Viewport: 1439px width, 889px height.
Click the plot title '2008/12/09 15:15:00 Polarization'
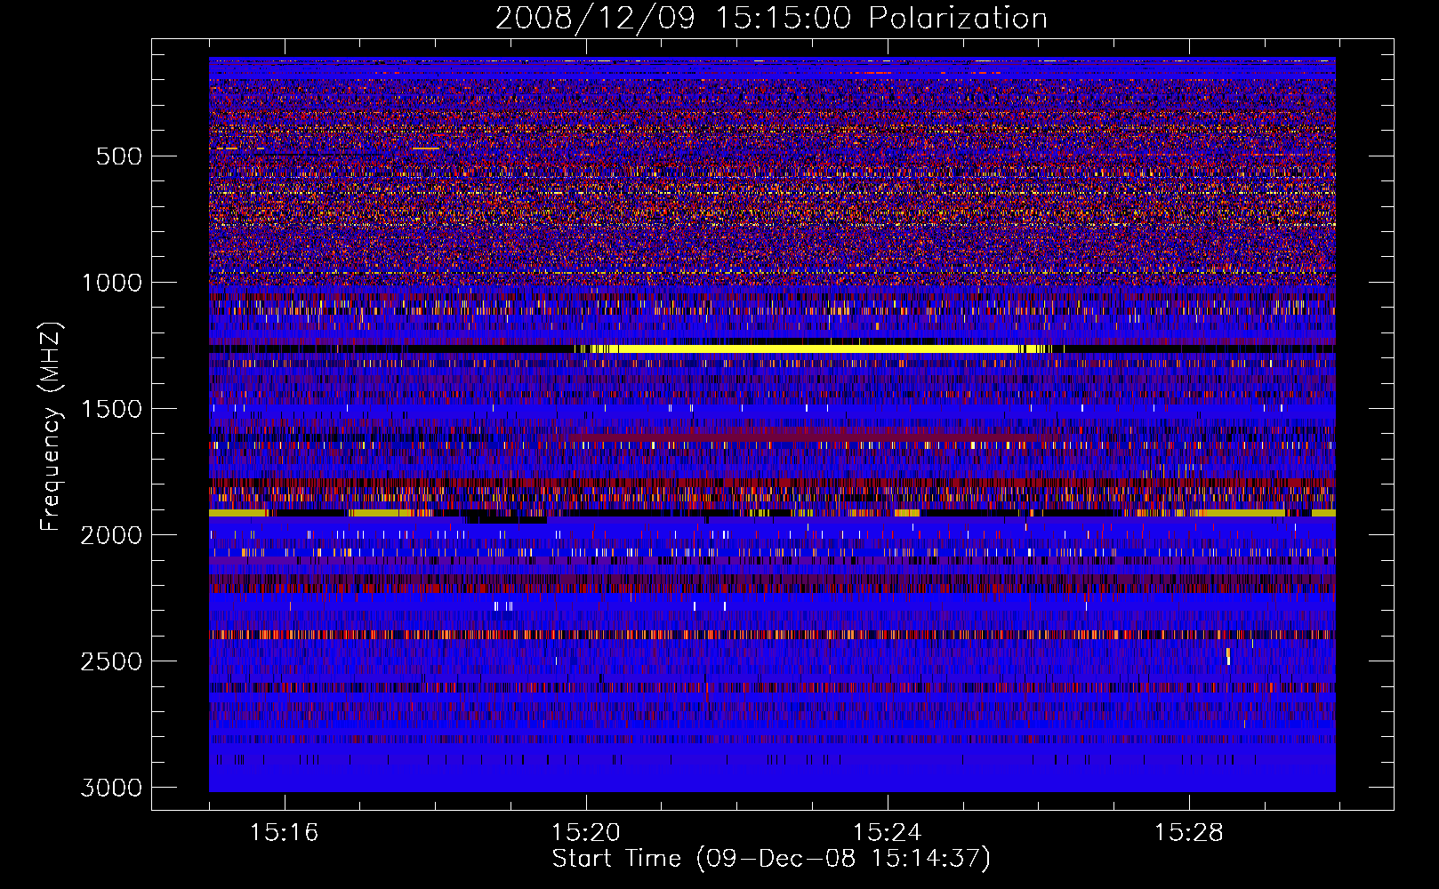pos(771,18)
